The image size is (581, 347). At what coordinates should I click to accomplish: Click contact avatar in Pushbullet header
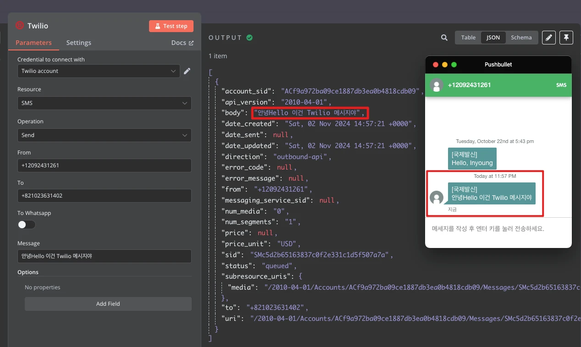[437, 85]
